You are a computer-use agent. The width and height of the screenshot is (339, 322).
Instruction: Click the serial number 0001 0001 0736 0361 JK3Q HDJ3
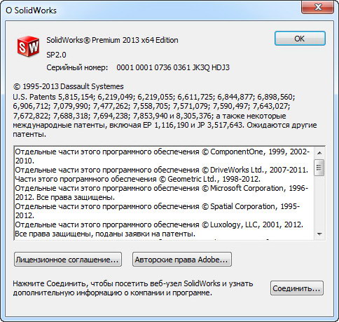(x=173, y=67)
